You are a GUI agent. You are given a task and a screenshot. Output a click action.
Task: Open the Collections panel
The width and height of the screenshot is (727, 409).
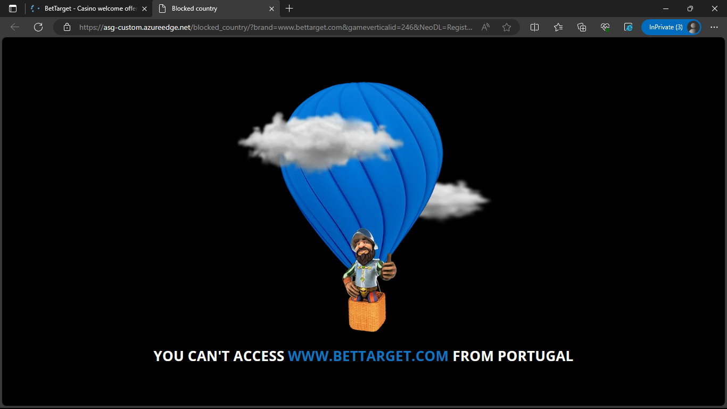click(x=582, y=27)
